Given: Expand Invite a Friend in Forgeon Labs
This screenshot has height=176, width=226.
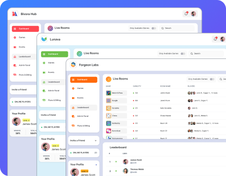Looking at the screenshot, I should click(x=84, y=140).
